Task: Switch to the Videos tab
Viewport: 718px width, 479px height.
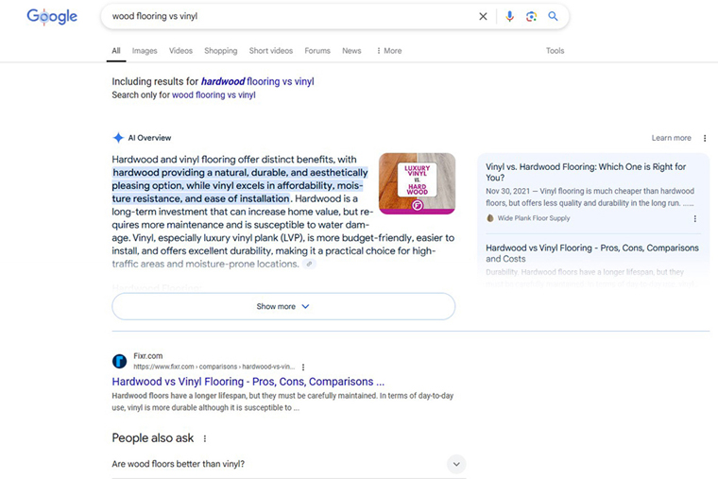Action: click(180, 51)
